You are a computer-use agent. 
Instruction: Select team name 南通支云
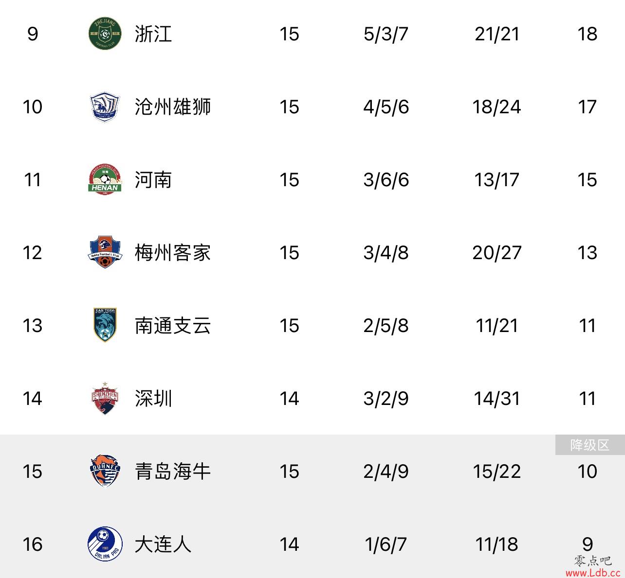[x=173, y=326]
